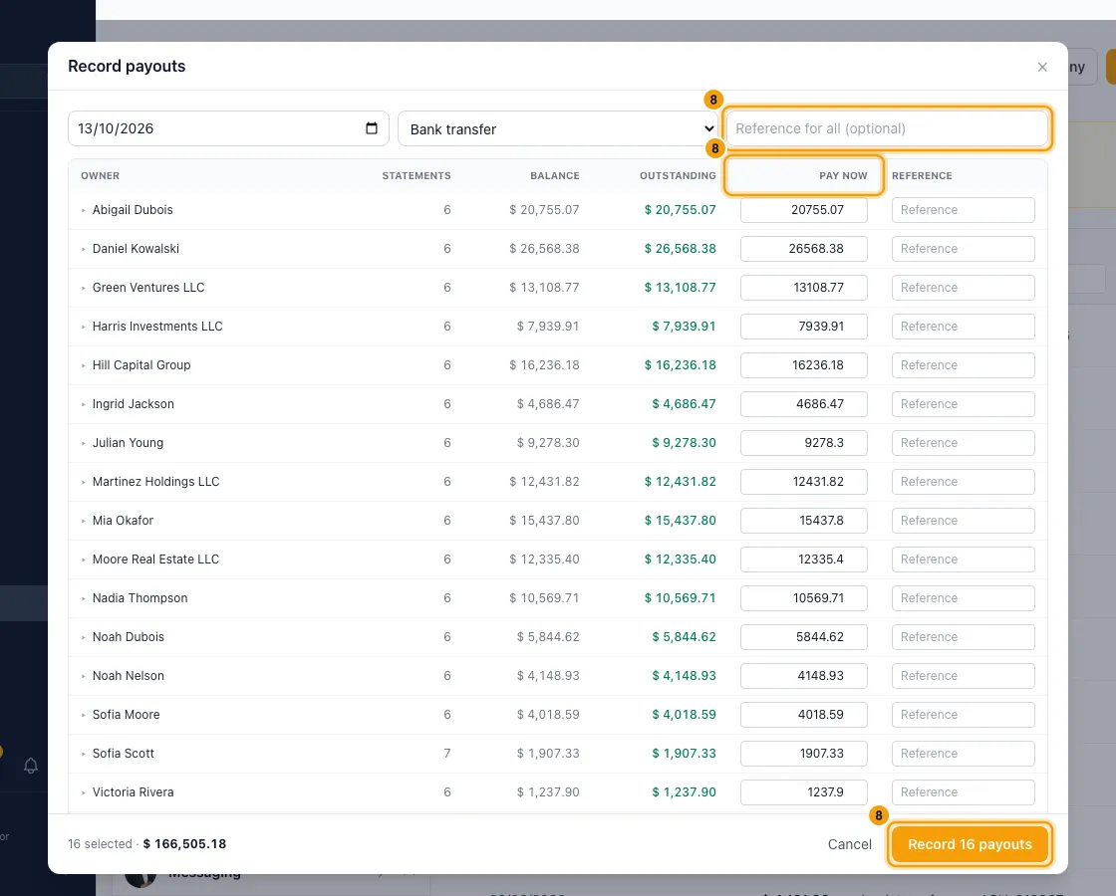Edit Pay Now amount 4018.59 for Sofia Moore
This screenshot has width=1116, height=896.
[x=803, y=715]
